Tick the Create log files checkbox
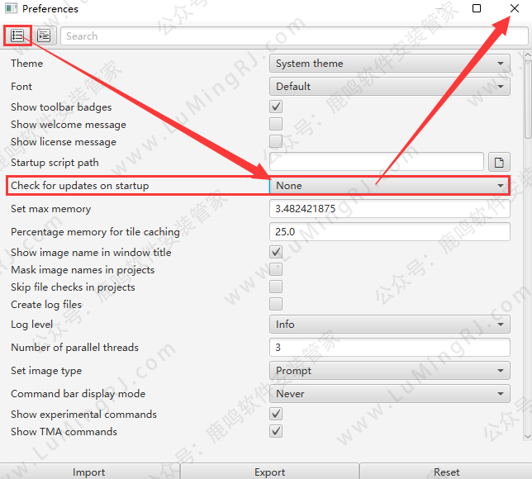The image size is (532, 479). (x=276, y=304)
